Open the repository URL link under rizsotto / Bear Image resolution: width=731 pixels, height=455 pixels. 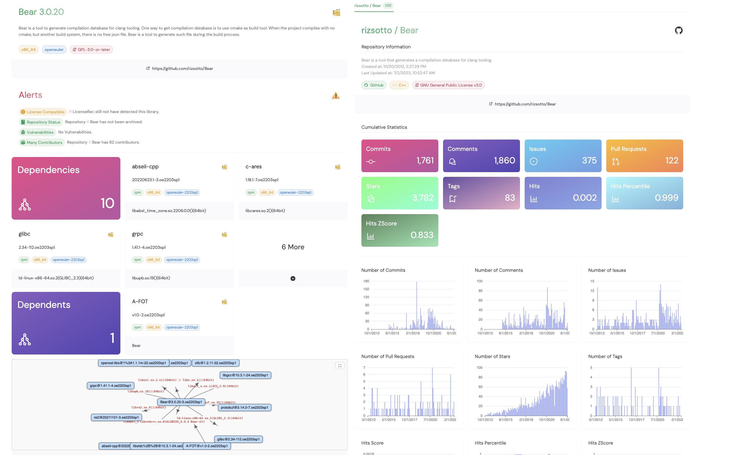525,104
